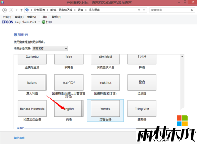Select the Inuktitut 拉丁语 tile

coord(105,85)
